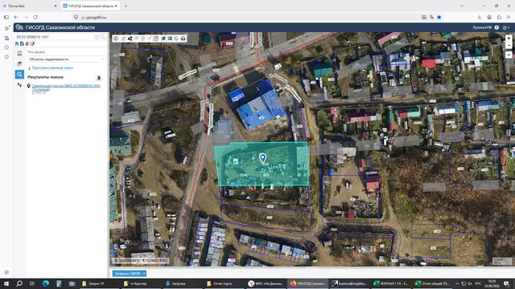Run search with magnifier icon in search field

click(x=103, y=37)
